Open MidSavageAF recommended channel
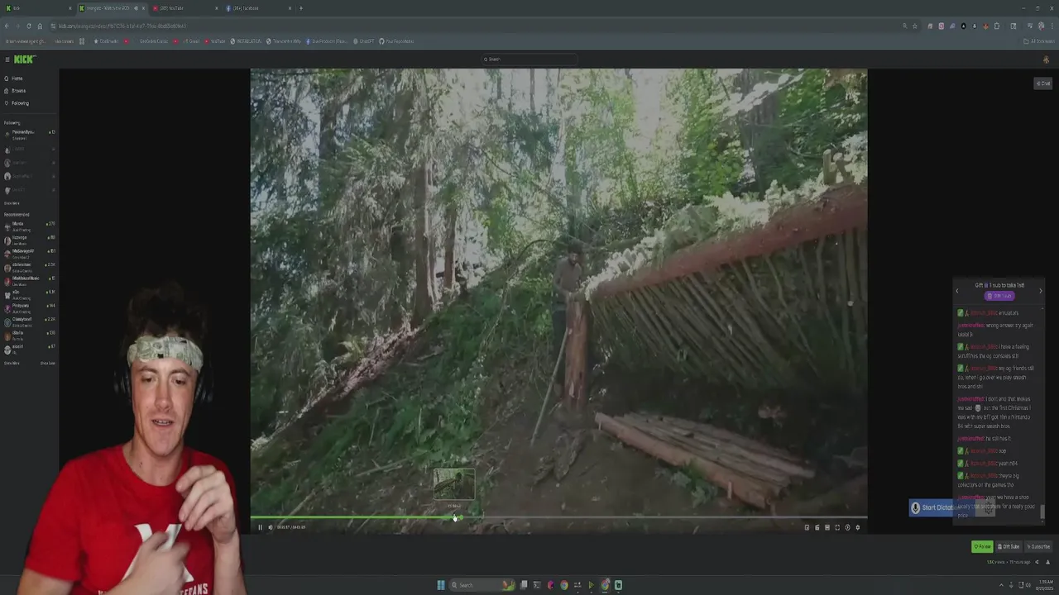Screen dimensions: 1059x595 click(29, 252)
